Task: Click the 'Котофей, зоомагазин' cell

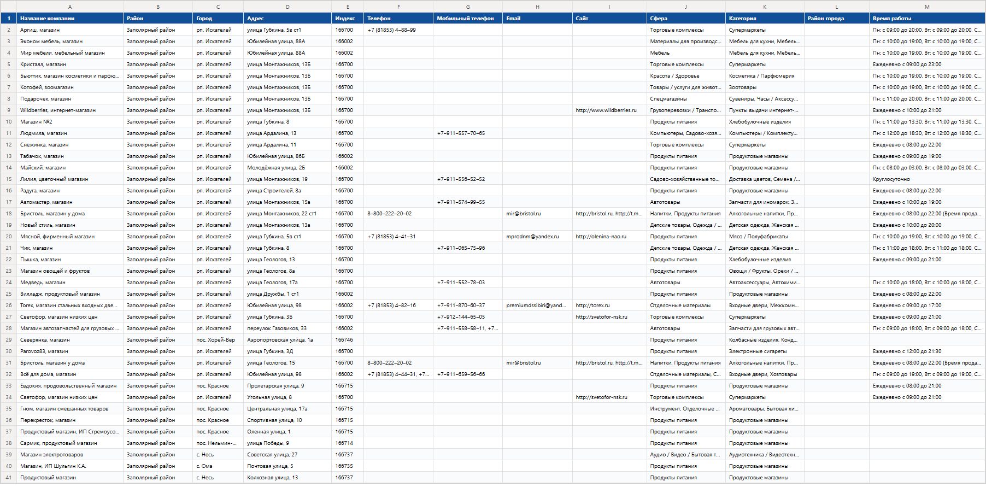Action: 70,87
